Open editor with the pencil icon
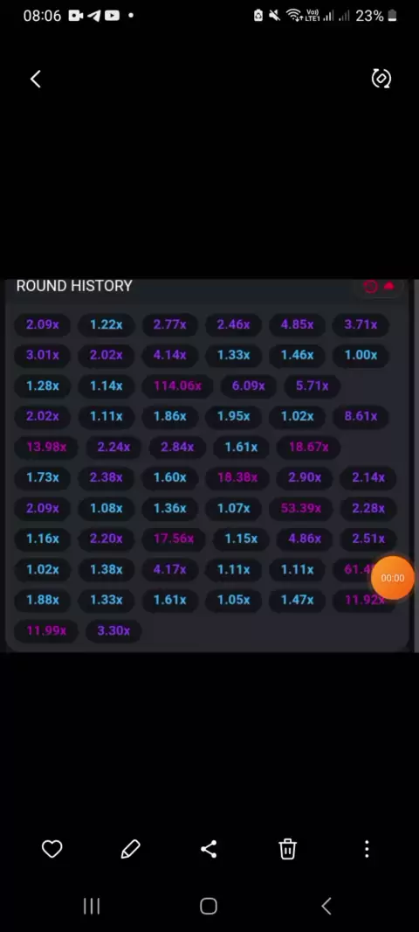Image resolution: width=419 pixels, height=932 pixels. pyautogui.click(x=131, y=849)
